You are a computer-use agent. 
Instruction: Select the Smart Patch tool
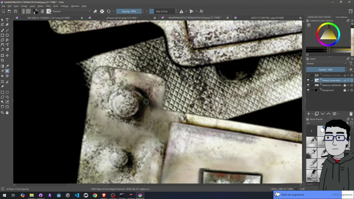[7, 71]
